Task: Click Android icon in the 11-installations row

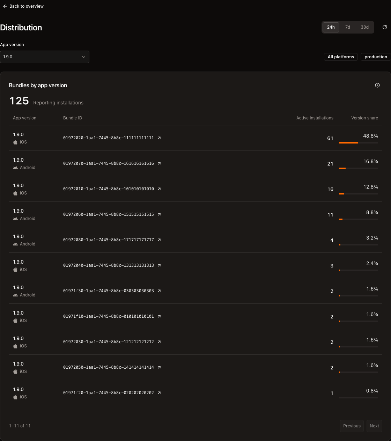Action: tap(15, 219)
